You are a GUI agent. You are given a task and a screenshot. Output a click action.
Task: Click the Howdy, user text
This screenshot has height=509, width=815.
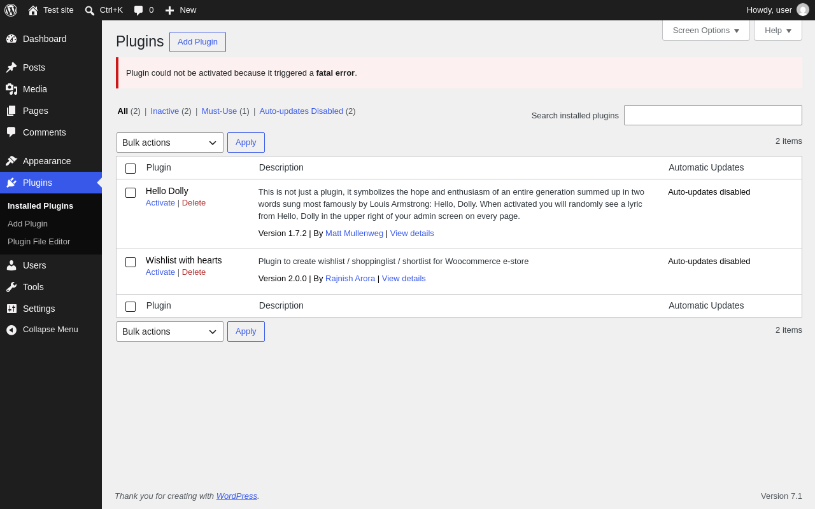click(769, 10)
